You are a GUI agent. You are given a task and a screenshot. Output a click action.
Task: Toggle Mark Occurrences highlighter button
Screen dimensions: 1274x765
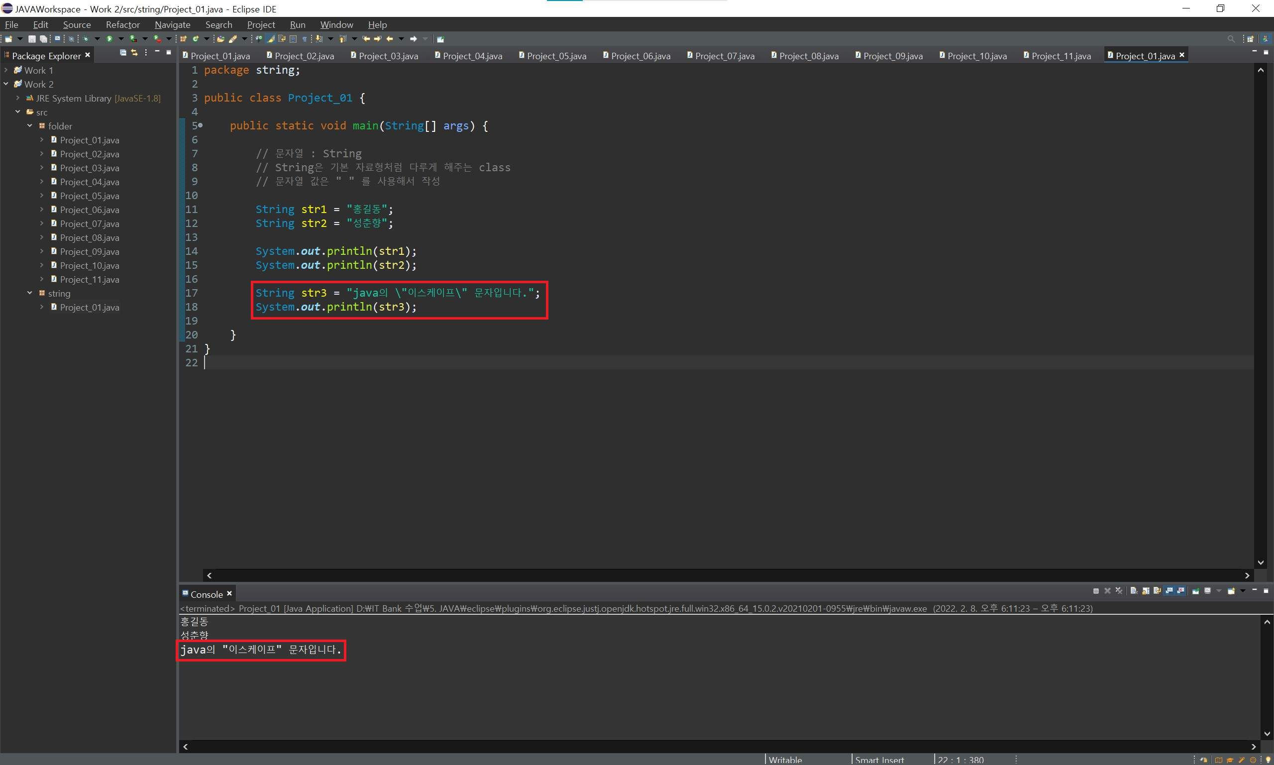click(x=270, y=39)
